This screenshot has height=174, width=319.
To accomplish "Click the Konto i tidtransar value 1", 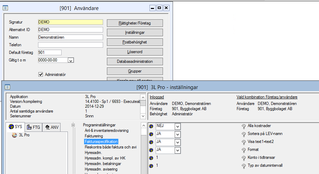I will [x=157, y=157].
